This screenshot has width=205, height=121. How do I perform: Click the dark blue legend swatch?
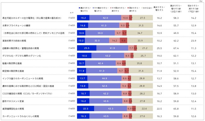(79, 8)
